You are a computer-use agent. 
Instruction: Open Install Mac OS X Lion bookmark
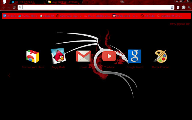pyautogui.click(x=170, y=16)
